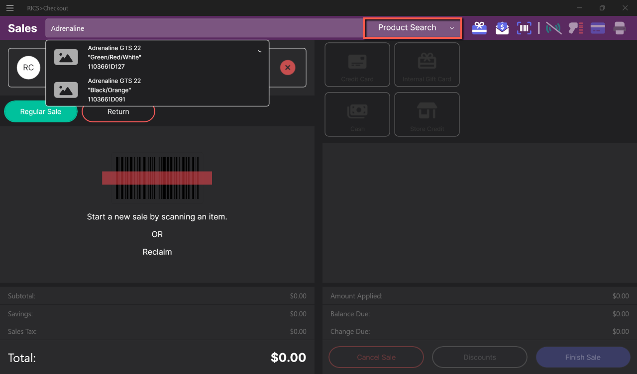Choose Internal Gift Card payment
The width and height of the screenshot is (637, 374).
(x=427, y=65)
